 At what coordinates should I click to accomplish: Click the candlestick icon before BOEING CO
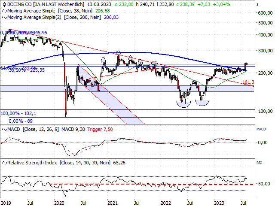4,4
